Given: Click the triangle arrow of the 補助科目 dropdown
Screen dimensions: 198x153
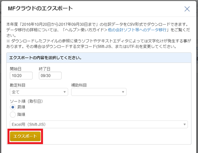Looking at the screenshot, I should [123, 92].
